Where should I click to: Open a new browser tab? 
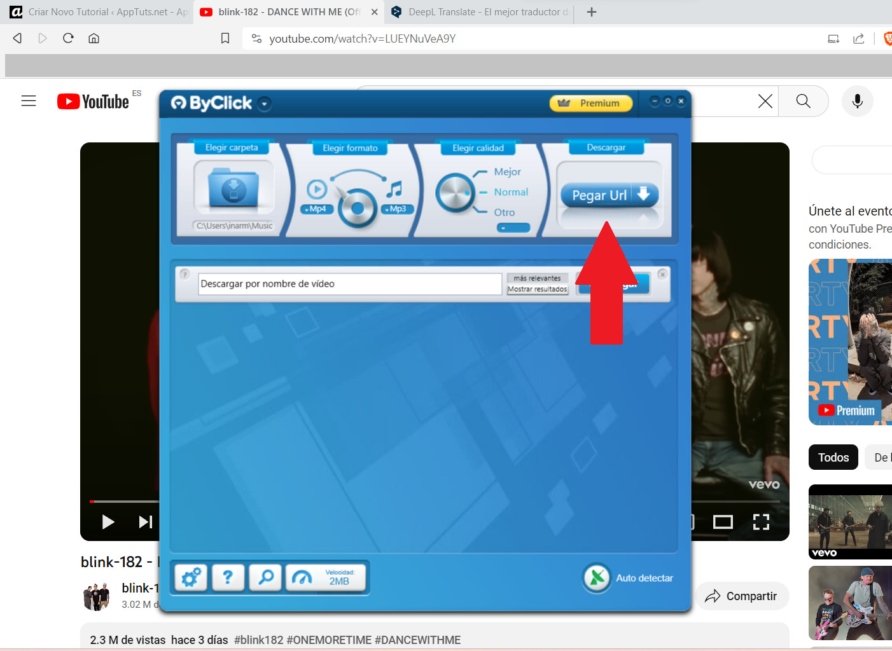(592, 12)
